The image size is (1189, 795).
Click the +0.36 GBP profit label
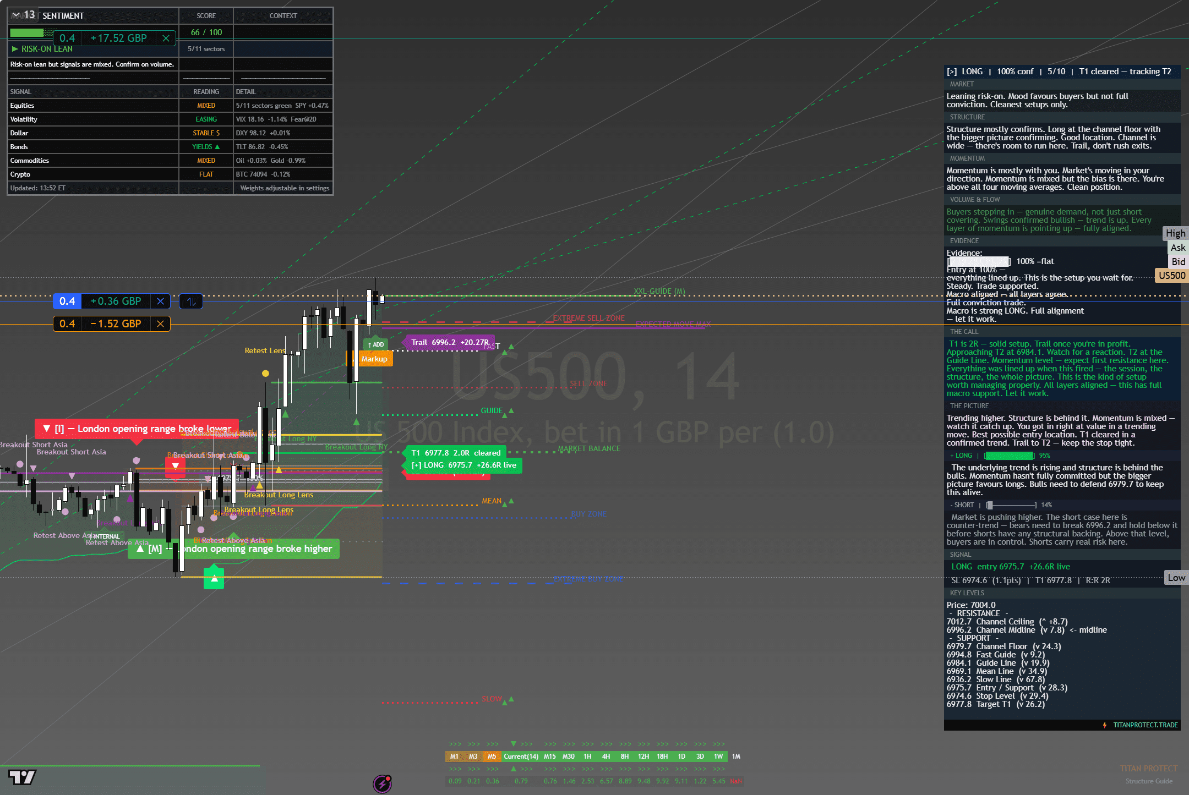click(116, 301)
